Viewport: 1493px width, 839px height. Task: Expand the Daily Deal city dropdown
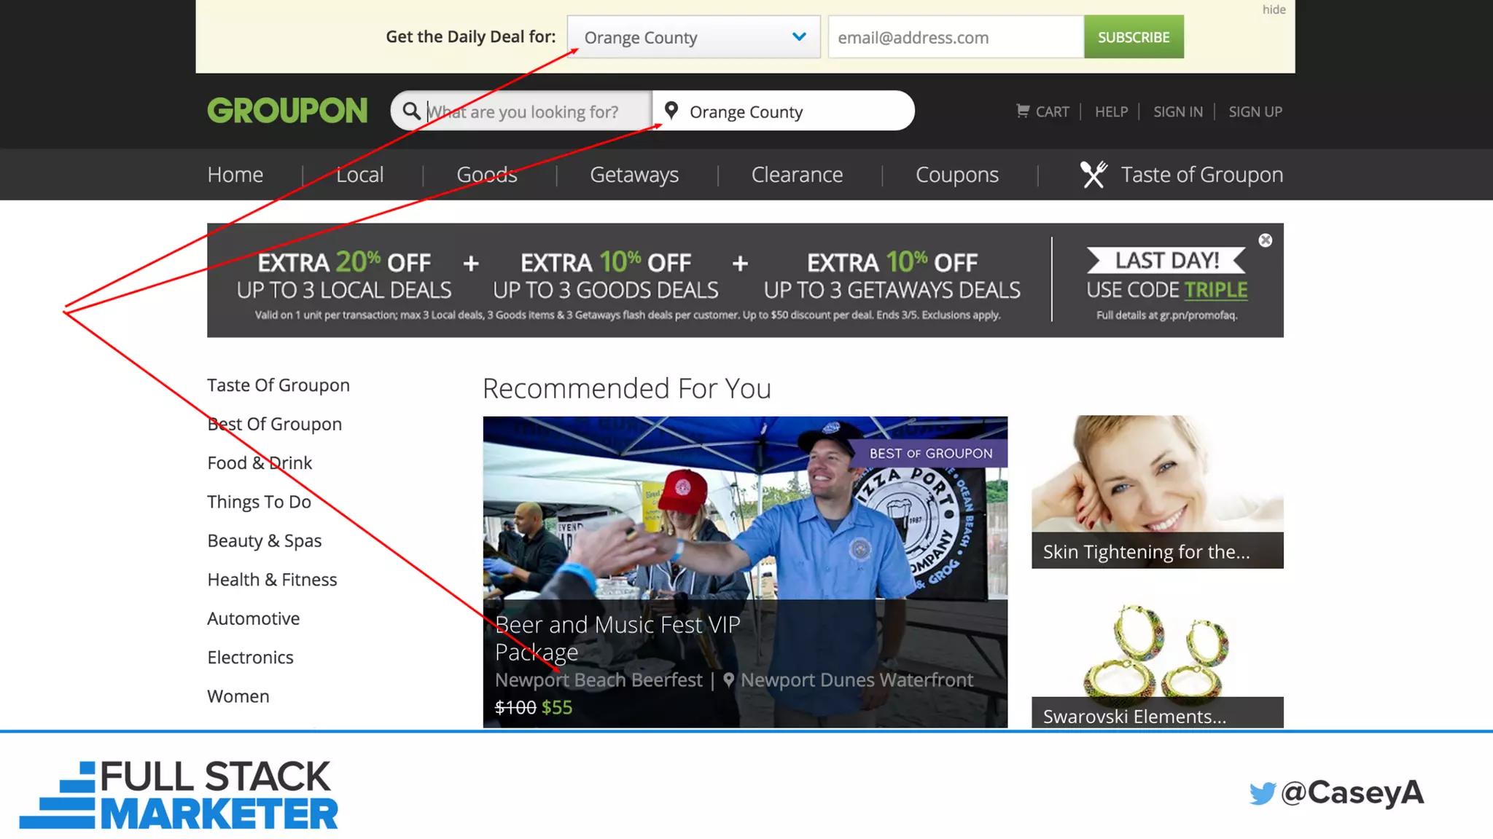coord(799,36)
